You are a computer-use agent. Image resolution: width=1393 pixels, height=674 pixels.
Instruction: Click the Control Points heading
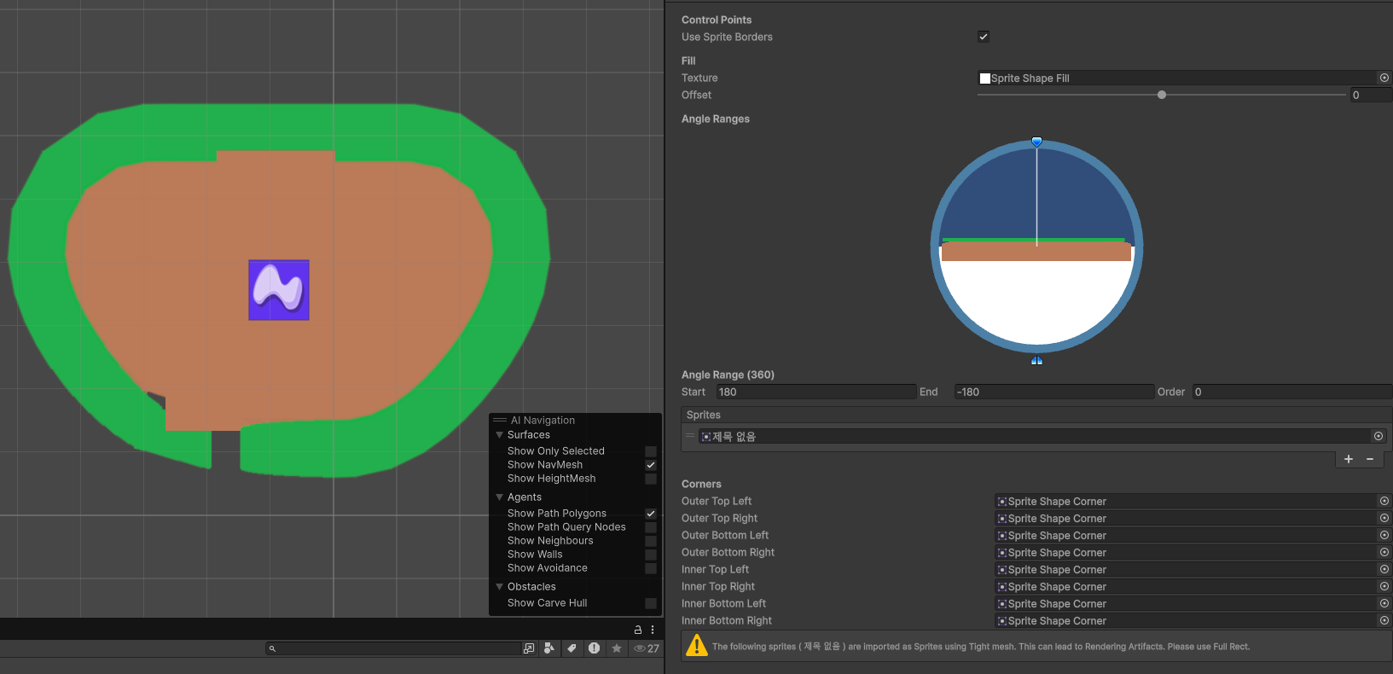717,20
